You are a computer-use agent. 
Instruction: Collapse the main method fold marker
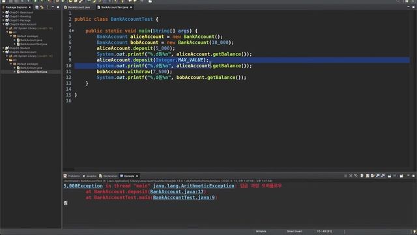pyautogui.click(x=73, y=31)
